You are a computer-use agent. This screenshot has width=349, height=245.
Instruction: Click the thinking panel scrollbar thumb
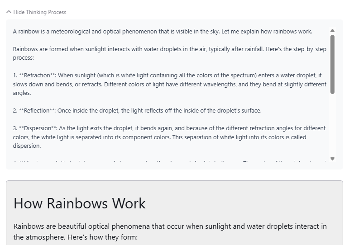(333, 63)
